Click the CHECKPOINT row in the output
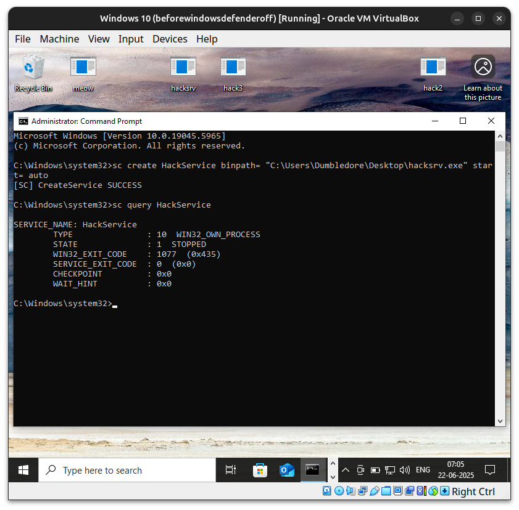 tap(112, 274)
